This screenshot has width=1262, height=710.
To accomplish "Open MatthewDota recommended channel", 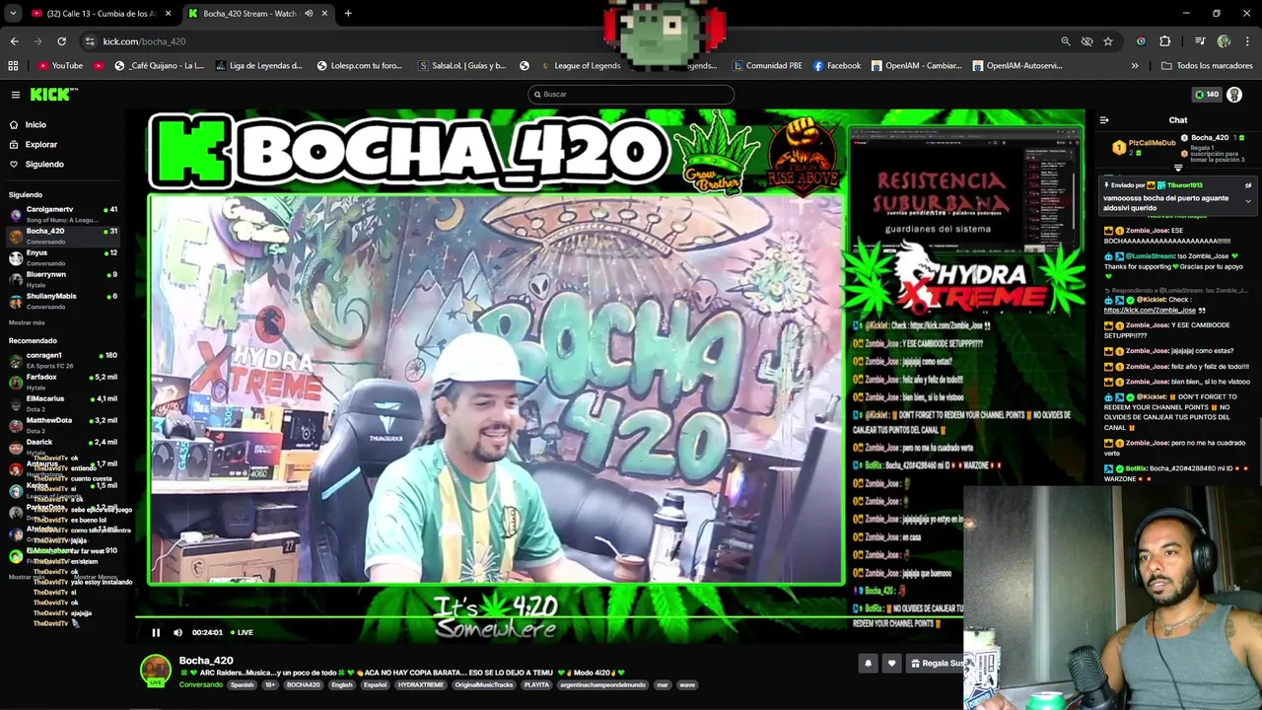I will click(61, 424).
